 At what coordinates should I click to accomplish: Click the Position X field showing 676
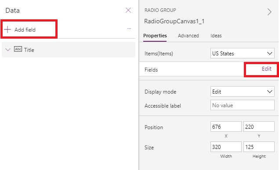(x=226, y=127)
